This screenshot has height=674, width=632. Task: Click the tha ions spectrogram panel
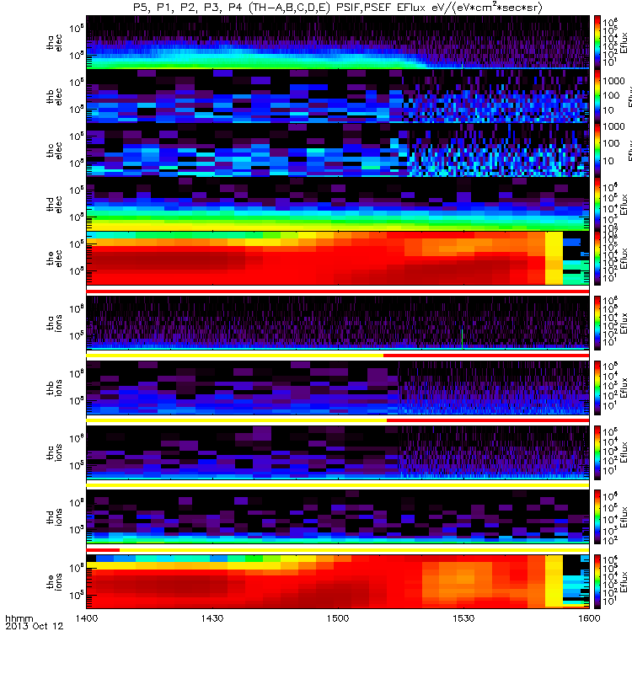338,323
